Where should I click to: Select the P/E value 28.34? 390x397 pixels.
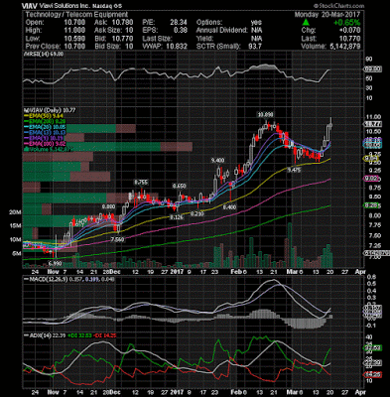179,23
